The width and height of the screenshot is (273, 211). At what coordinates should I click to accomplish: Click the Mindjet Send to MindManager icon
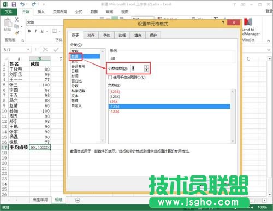pyautogui.click(x=248, y=22)
